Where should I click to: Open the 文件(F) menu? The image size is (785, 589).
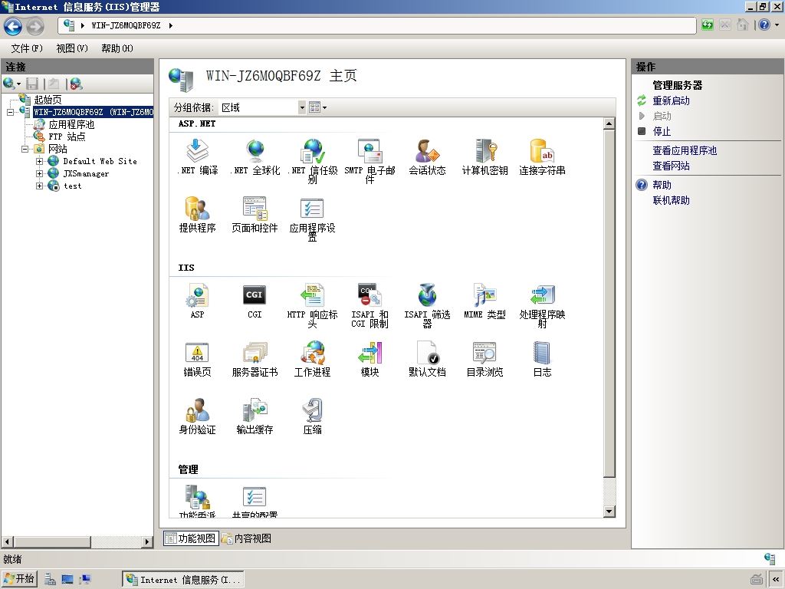pos(27,48)
